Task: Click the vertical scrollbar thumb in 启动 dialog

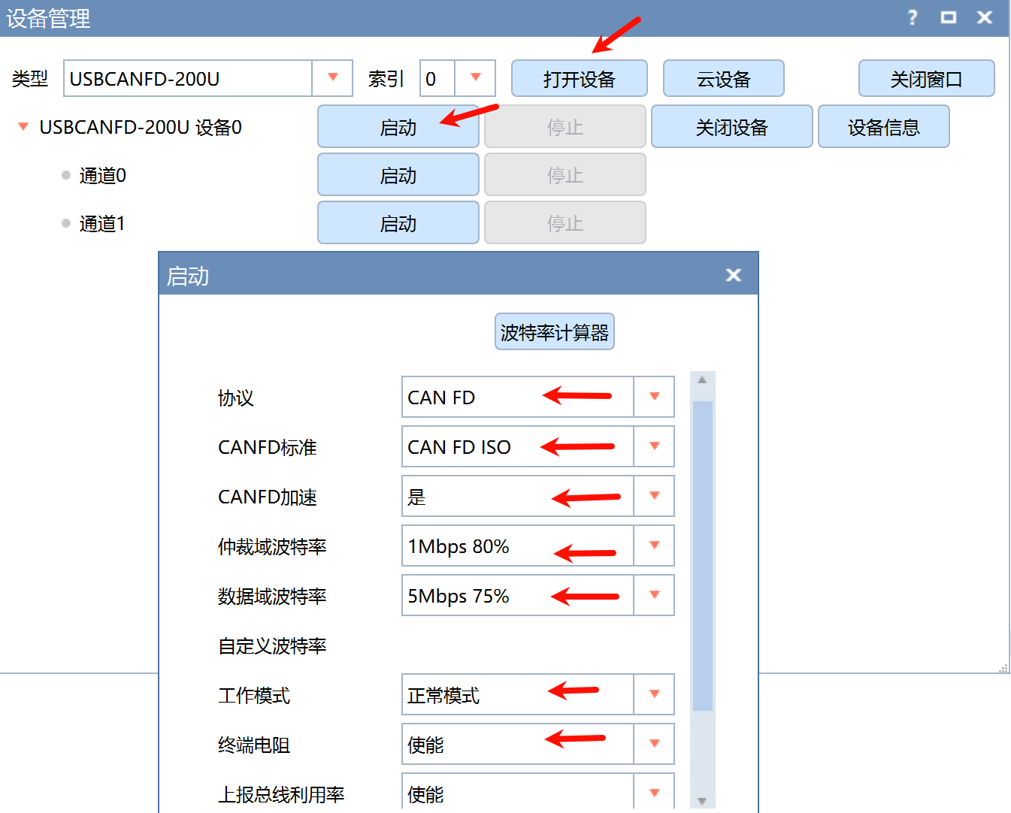Action: (x=703, y=556)
